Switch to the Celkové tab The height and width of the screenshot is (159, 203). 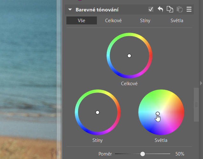tap(113, 21)
